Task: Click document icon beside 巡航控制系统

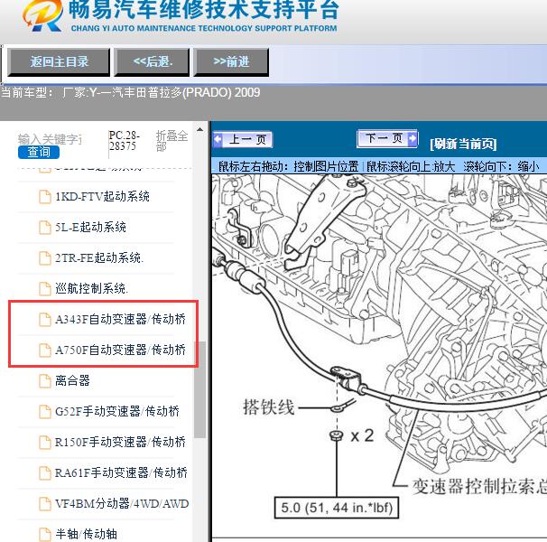Action: [44, 288]
